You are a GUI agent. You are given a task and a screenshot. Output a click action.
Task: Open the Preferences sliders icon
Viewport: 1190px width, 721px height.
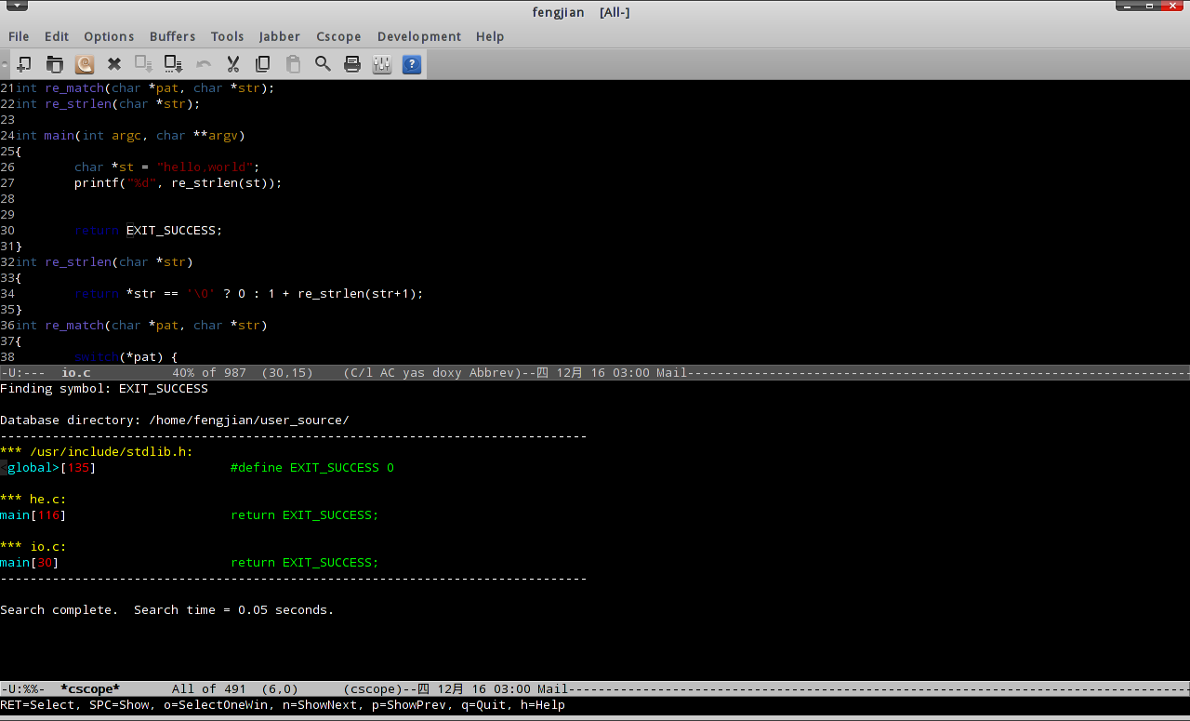(382, 64)
